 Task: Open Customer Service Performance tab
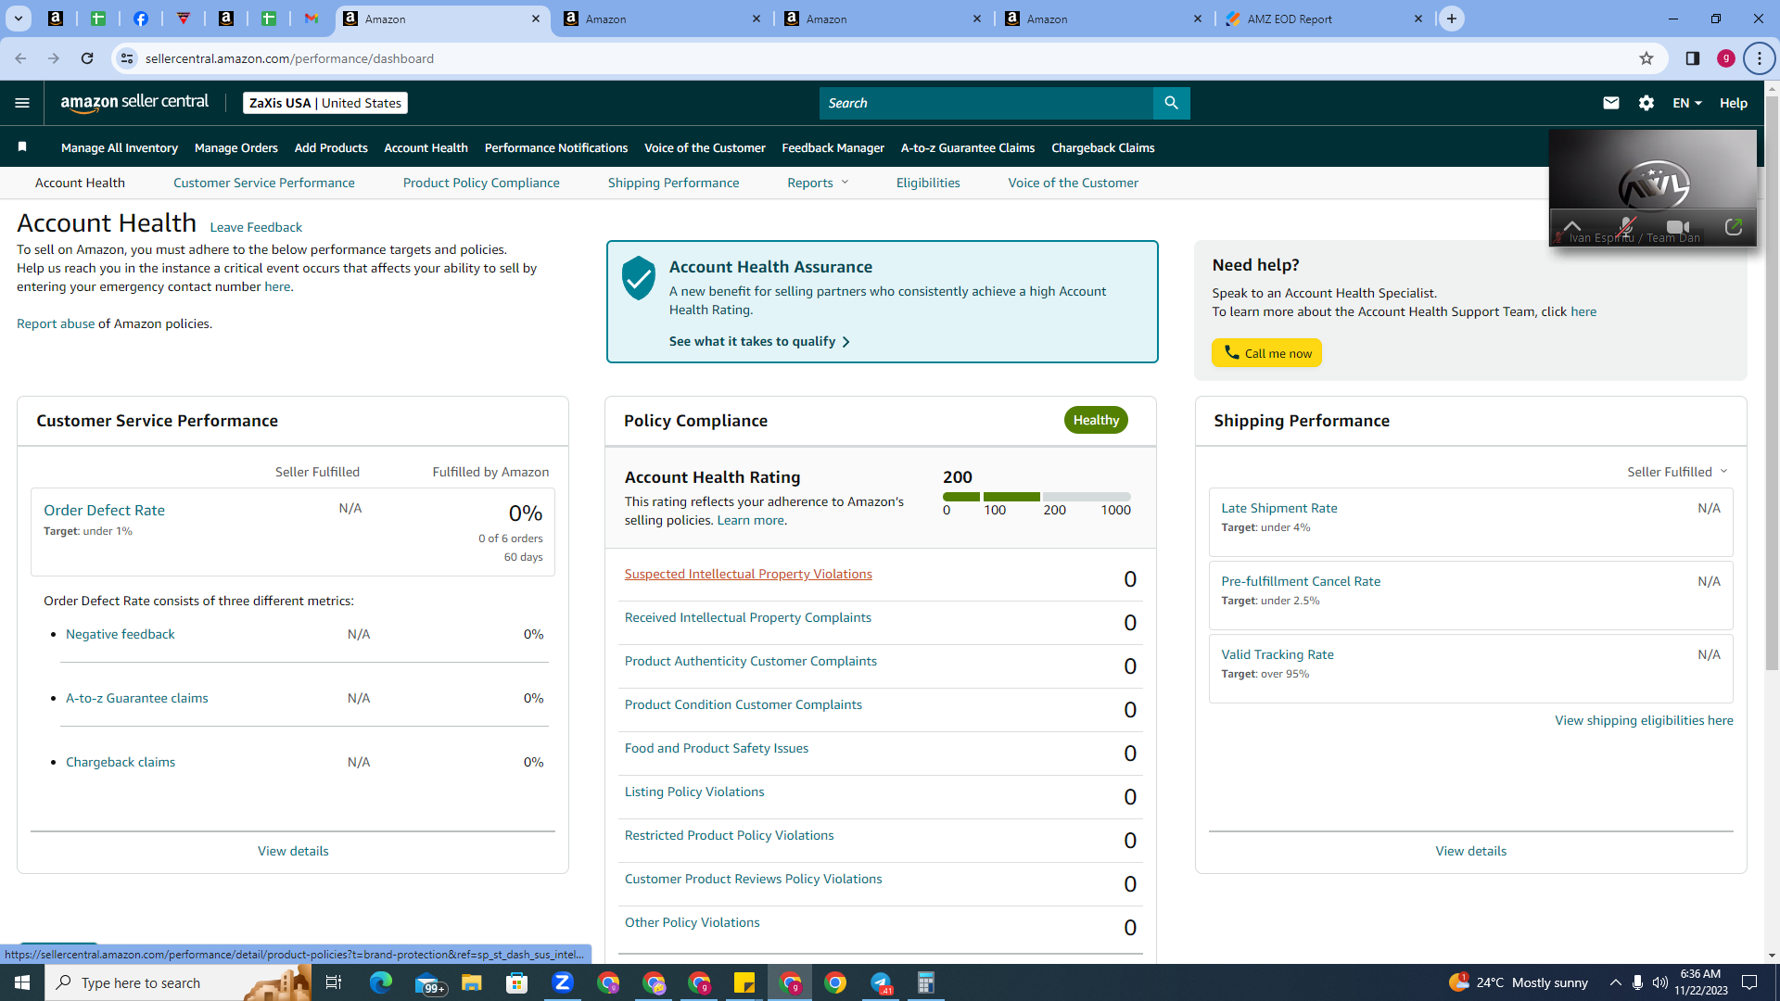(x=264, y=183)
